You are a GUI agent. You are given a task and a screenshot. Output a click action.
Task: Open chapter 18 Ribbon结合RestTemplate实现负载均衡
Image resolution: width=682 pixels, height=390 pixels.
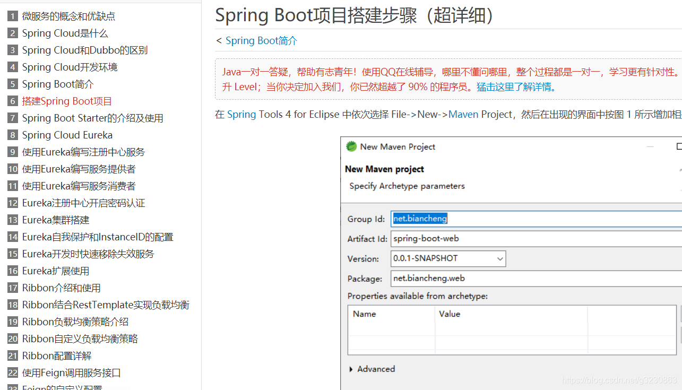[106, 305]
